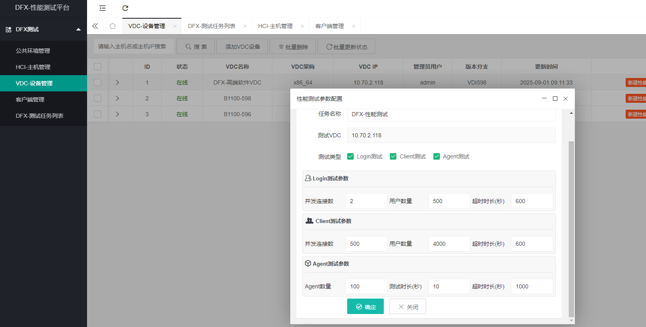The height and width of the screenshot is (327, 646).
Task: Close the DFX-测试任务列表 tab
Action: (245, 26)
